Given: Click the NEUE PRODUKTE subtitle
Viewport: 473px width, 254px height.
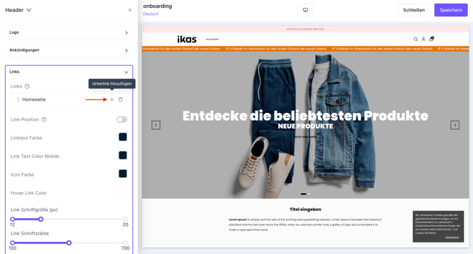Looking at the screenshot, I should (x=305, y=126).
